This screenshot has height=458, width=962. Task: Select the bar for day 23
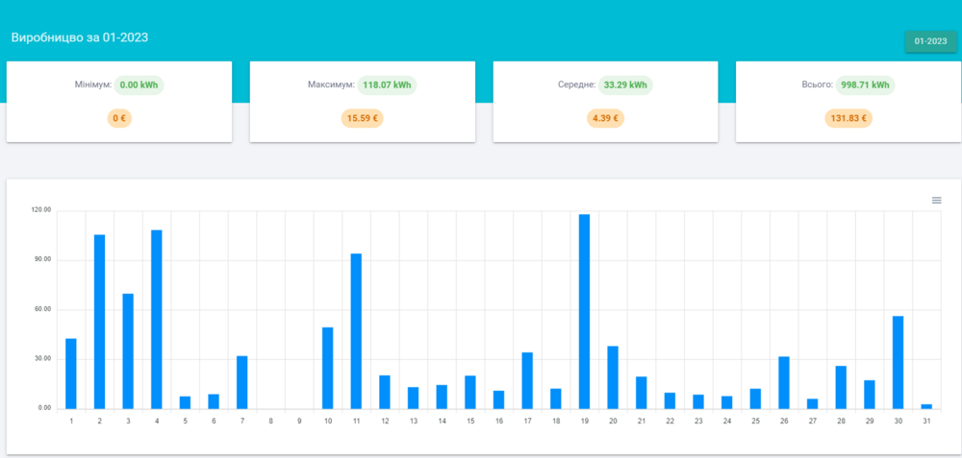click(698, 401)
